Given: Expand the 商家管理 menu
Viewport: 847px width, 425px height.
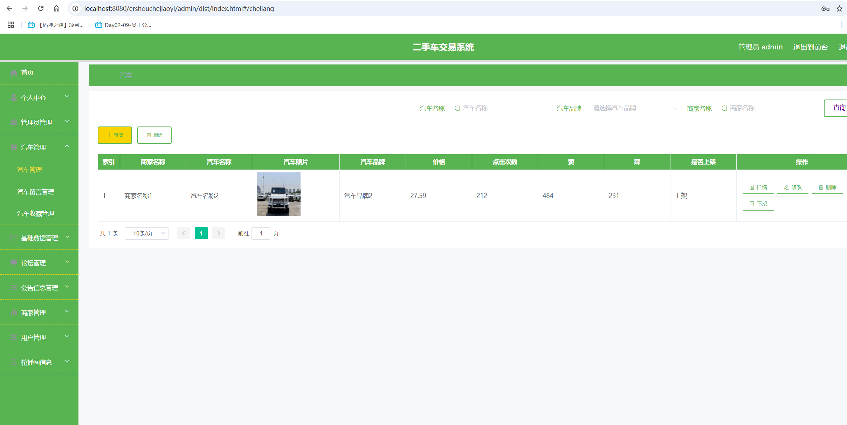Looking at the screenshot, I should click(x=39, y=313).
